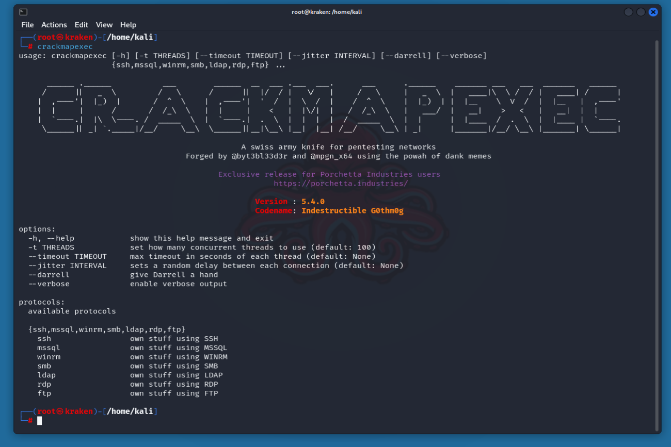Click the porchetta.industries URL
The image size is (671, 447).
(x=341, y=184)
